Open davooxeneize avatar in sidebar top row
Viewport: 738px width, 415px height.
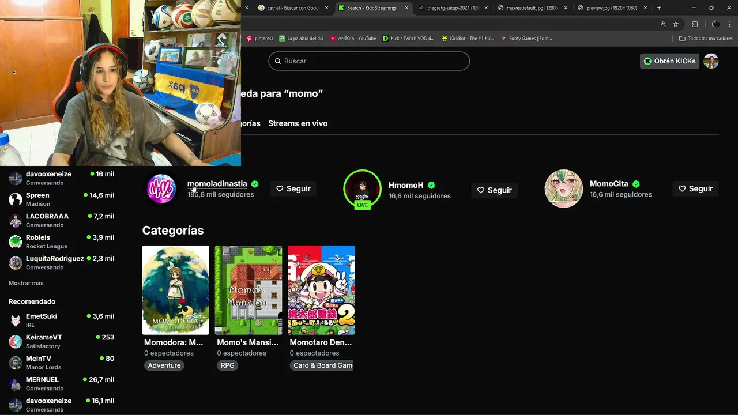pyautogui.click(x=16, y=178)
